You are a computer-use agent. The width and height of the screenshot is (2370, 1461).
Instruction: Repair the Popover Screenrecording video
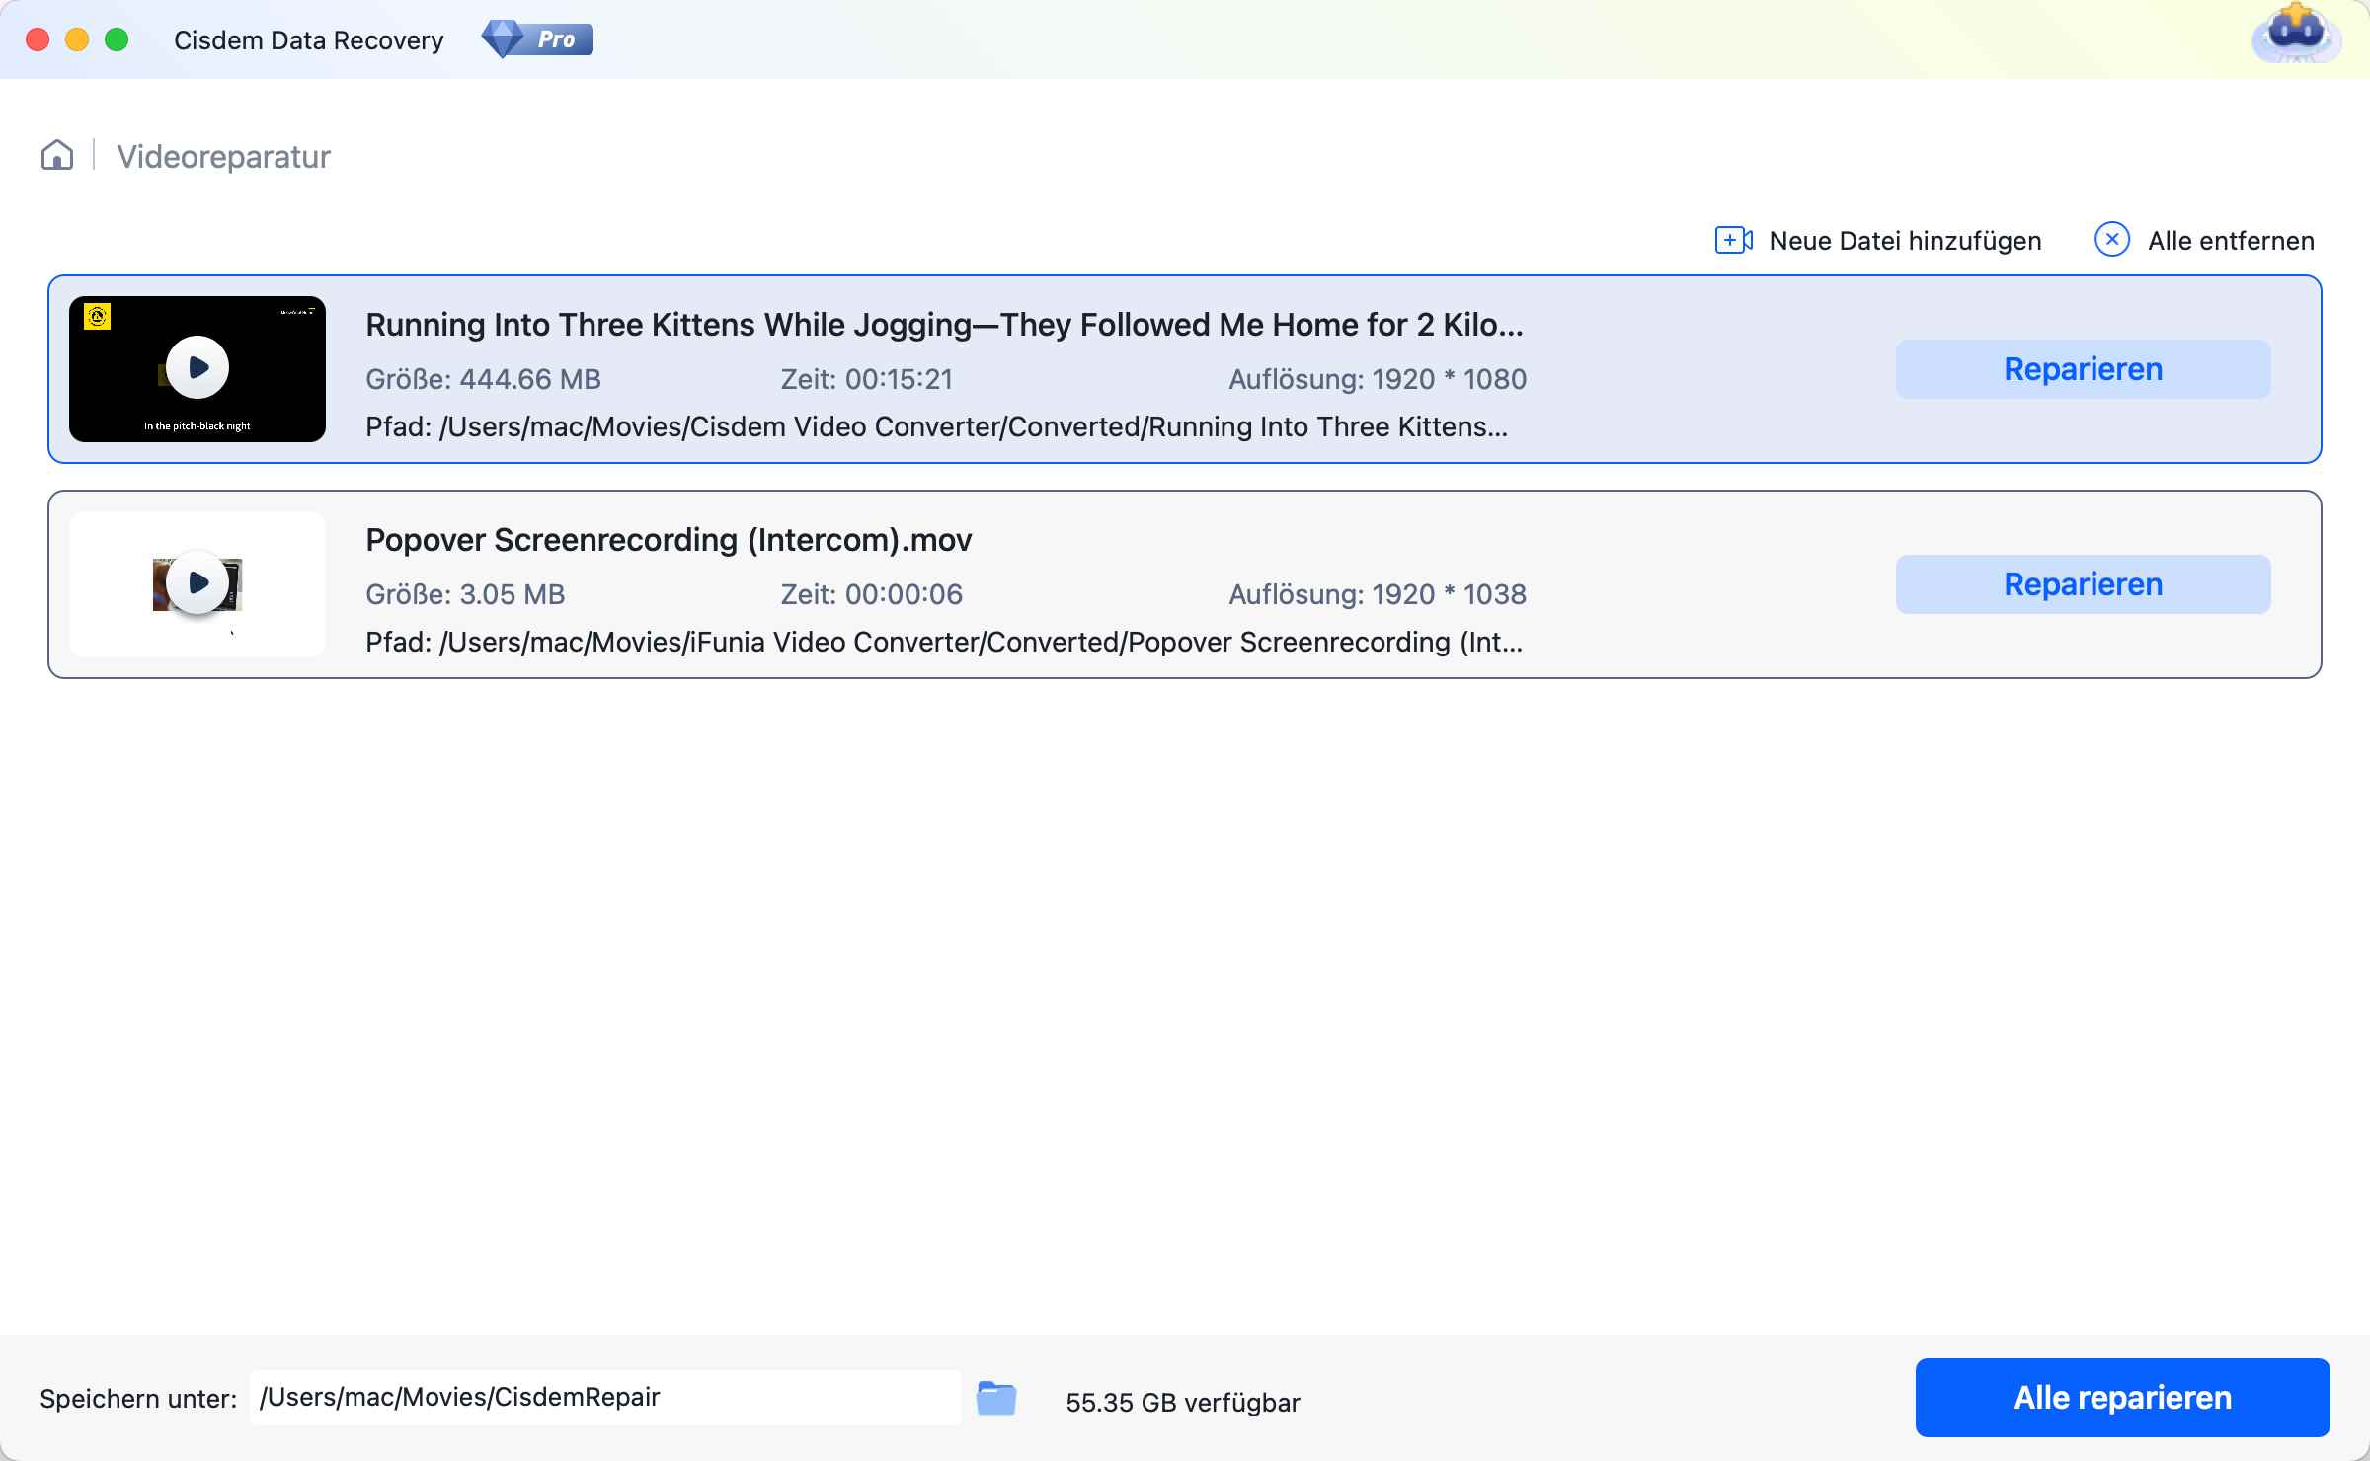[2082, 584]
